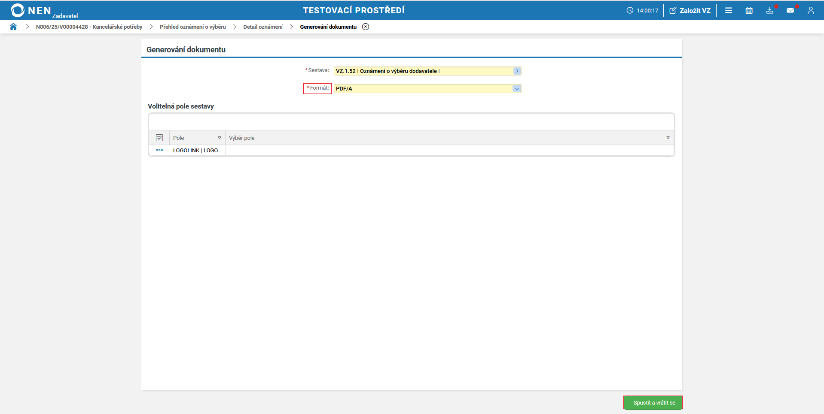Click the Výběr pole cell for LOGOLINK
This screenshot has width=824, height=414.
(x=449, y=150)
